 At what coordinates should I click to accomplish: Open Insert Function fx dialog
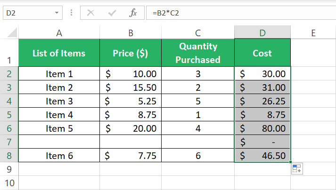point(133,13)
